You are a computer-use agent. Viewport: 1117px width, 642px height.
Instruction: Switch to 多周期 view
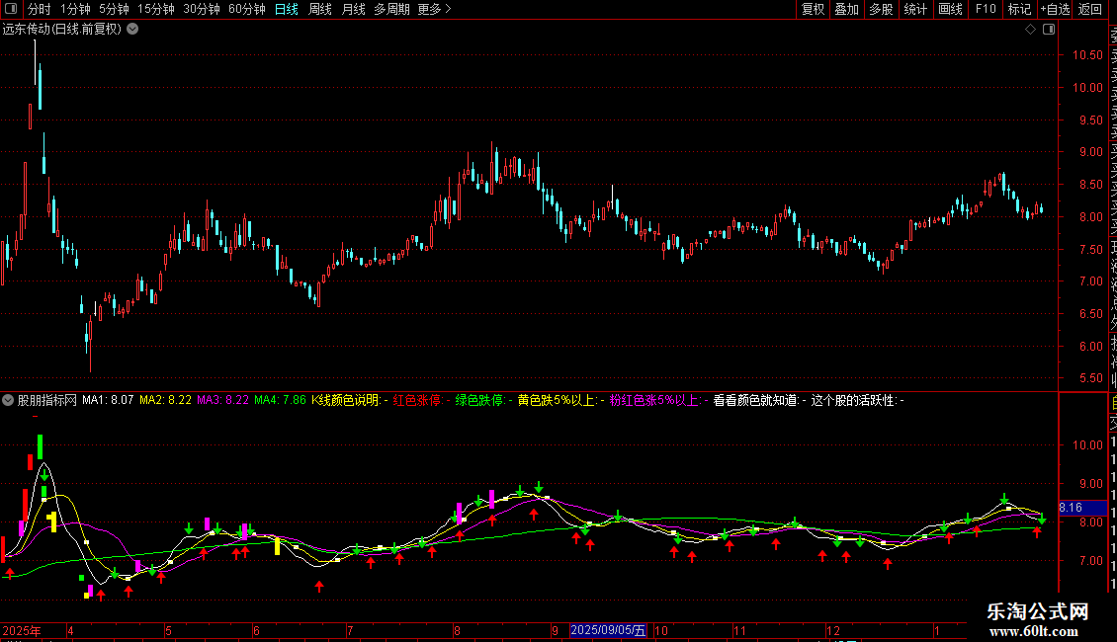391,9
